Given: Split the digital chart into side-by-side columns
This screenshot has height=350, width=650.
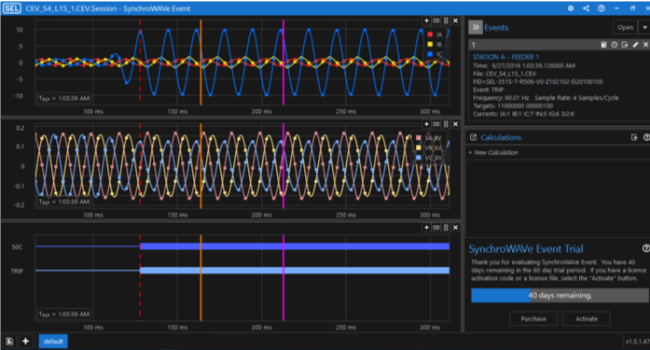Looking at the screenshot, I should pos(436,227).
